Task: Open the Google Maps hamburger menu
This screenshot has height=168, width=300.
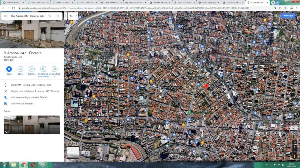Action: tap(5, 16)
